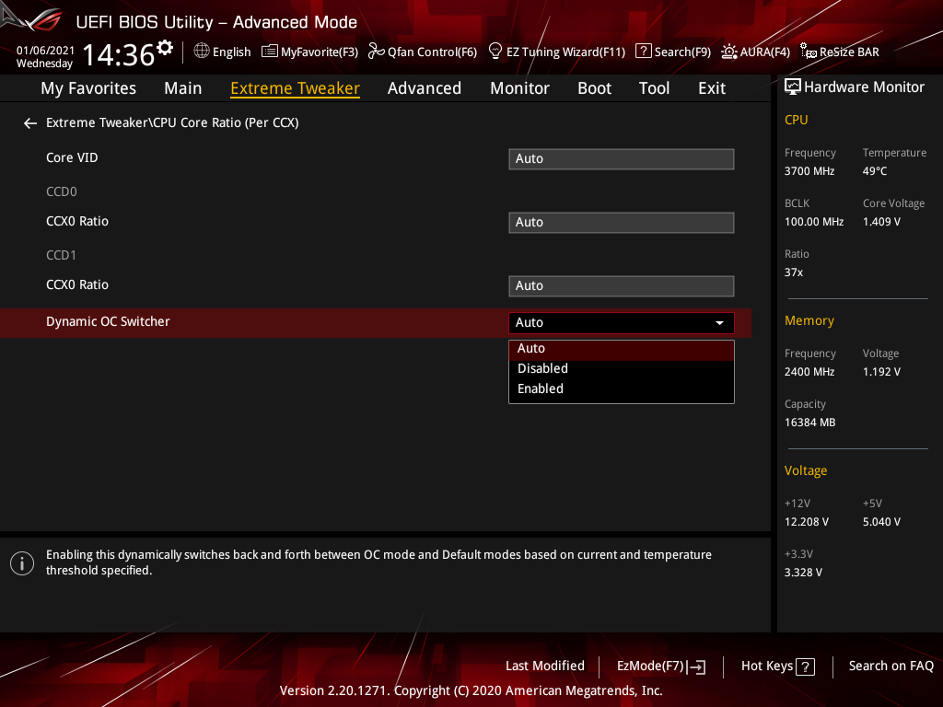Click the 14:36 clock display

pyautogui.click(x=119, y=55)
